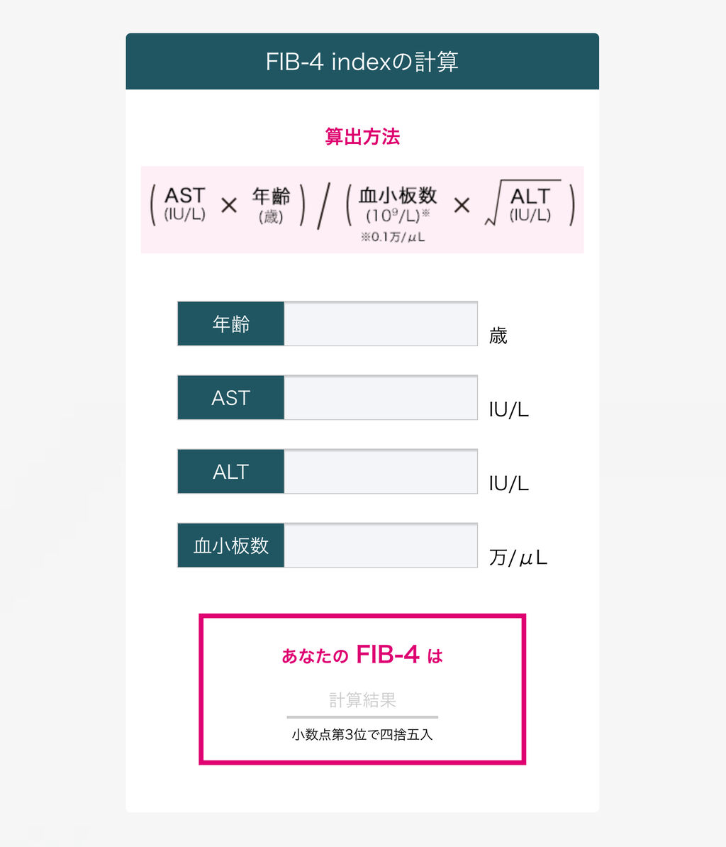This screenshot has width=726, height=847.
Task: Click the 血小板数 (10⁹/L) term in the formula
Action: (x=397, y=205)
